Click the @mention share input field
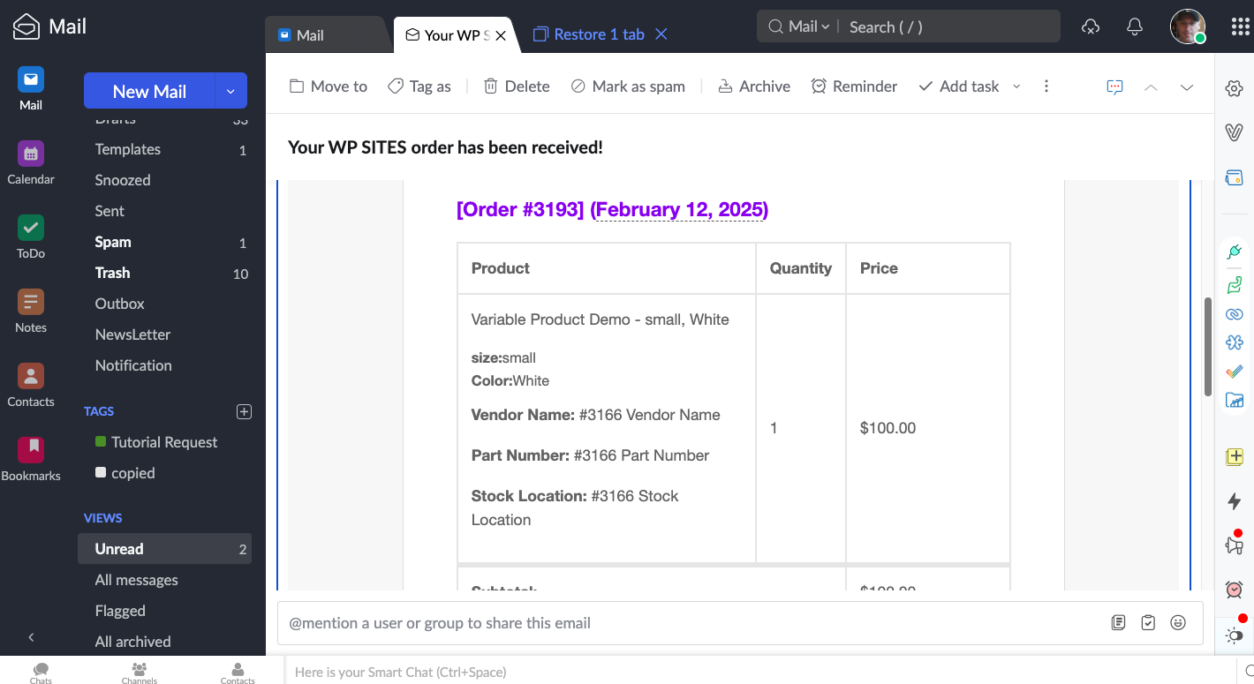The height and width of the screenshot is (684, 1254). pos(689,623)
